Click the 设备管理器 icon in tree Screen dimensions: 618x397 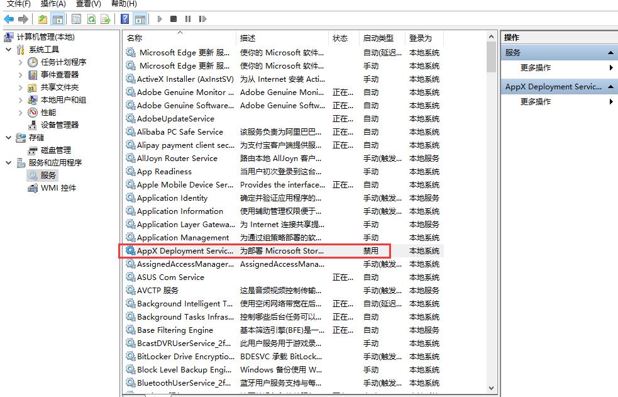click(x=33, y=125)
